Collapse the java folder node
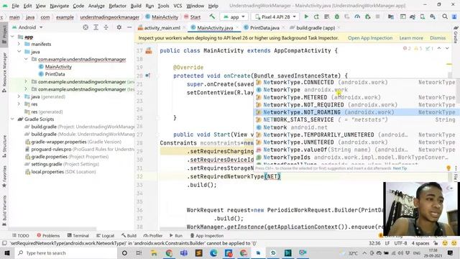The height and width of the screenshot is (259, 460). click(19, 51)
